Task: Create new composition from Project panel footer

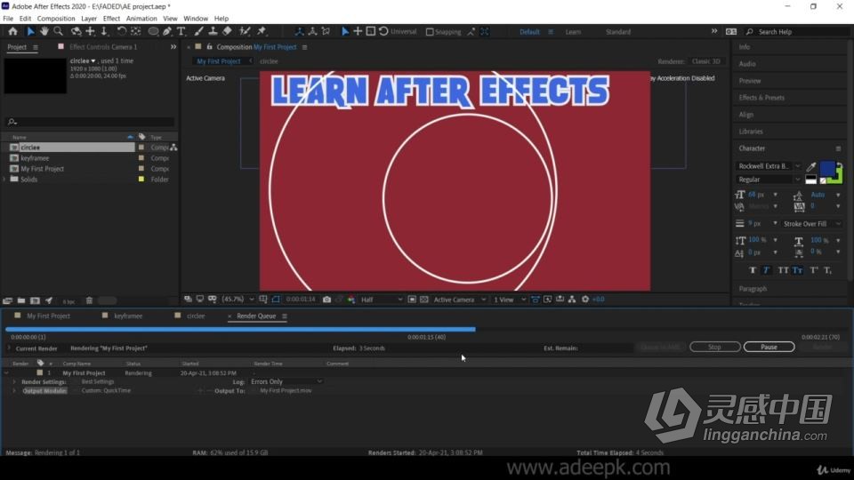Action: pyautogui.click(x=35, y=300)
